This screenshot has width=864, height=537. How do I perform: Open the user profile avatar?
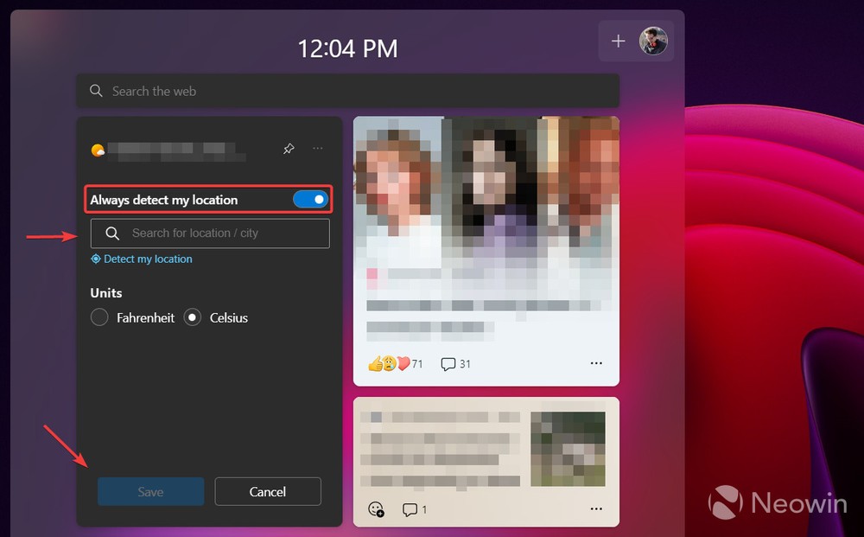click(653, 41)
